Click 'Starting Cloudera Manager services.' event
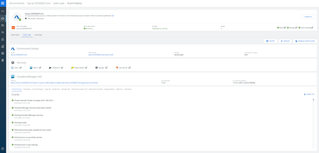319x153 pixels. (x=29, y=115)
